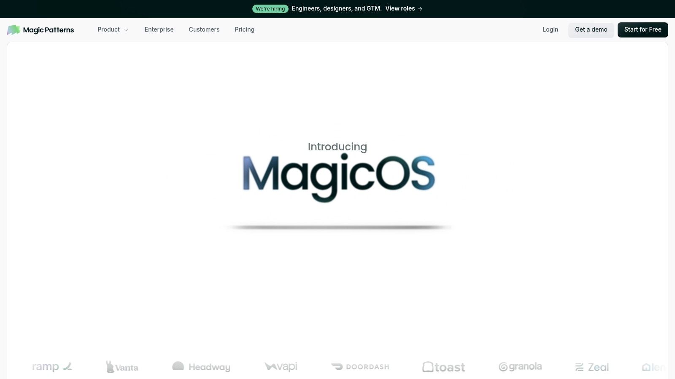The width and height of the screenshot is (675, 379).
Task: Click the Login link
Action: tap(550, 29)
